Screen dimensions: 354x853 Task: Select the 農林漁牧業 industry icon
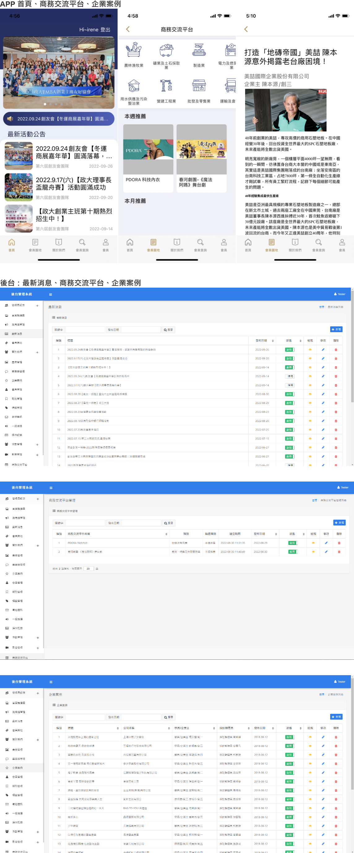point(134,50)
